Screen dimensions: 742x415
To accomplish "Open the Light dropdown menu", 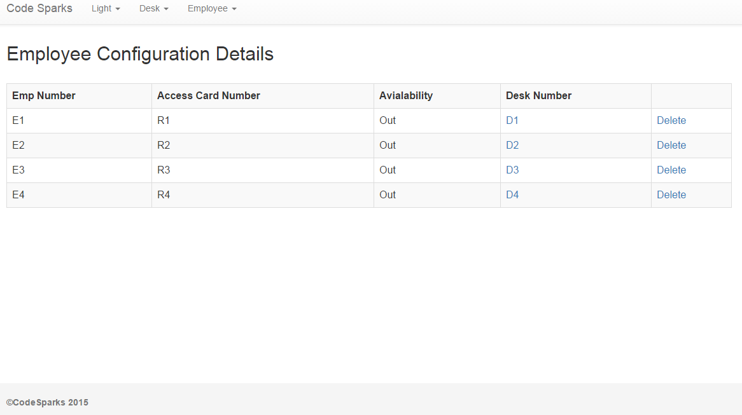I will click(x=106, y=9).
